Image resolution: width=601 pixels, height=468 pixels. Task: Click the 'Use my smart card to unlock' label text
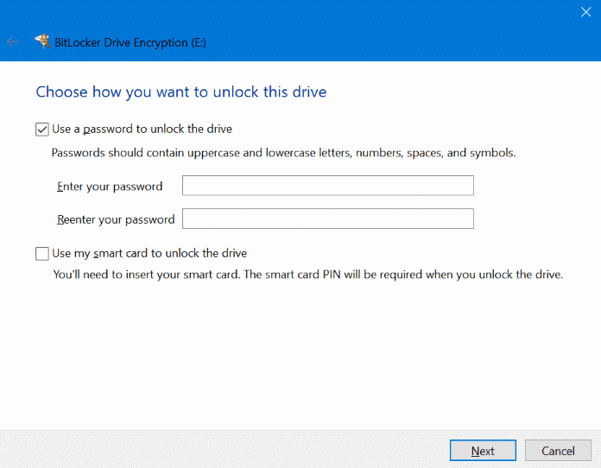(149, 254)
